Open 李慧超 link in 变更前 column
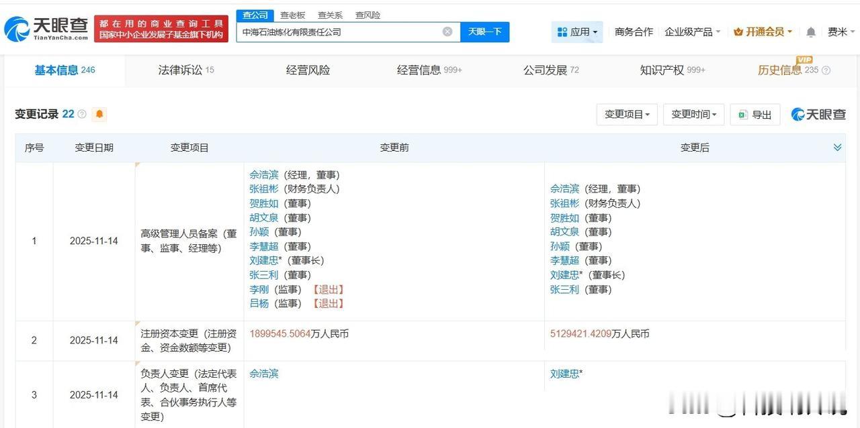Screen dimensions: 860x428 pyautogui.click(x=263, y=246)
